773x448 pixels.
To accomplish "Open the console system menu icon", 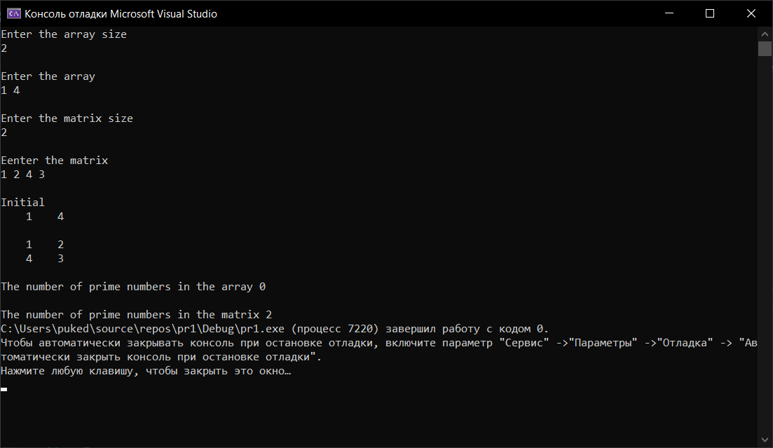I will [x=13, y=13].
